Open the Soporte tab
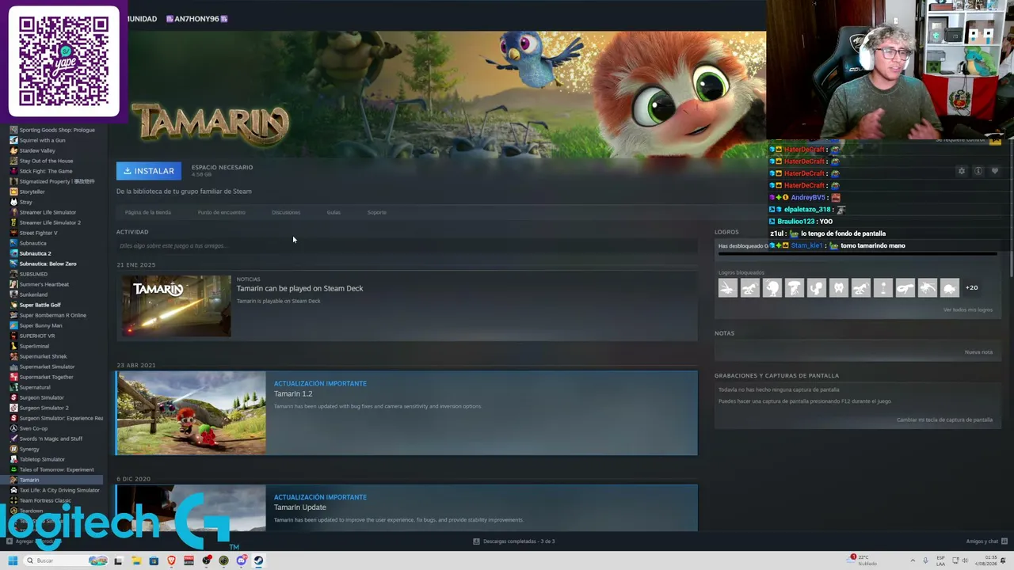Viewport: 1014px width, 570px height. click(376, 212)
